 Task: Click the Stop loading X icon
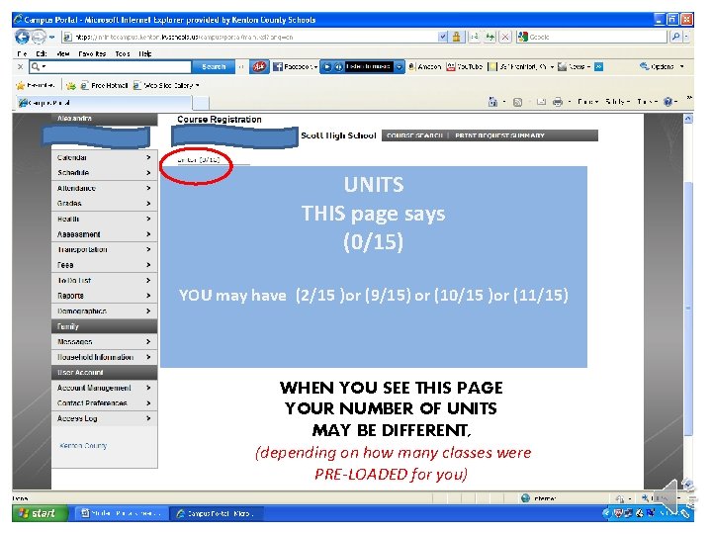tap(505, 37)
